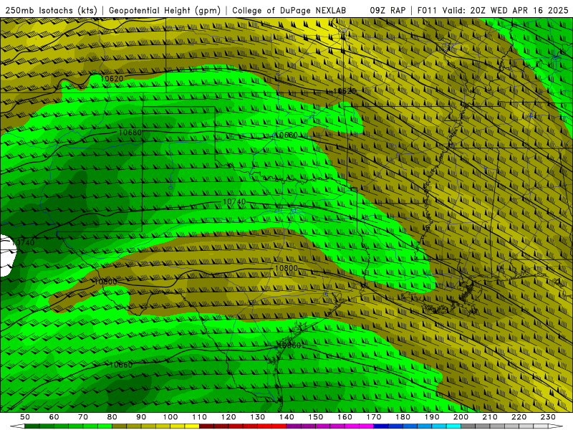
Task: Click the 120 label on the color scale
Action: click(x=228, y=417)
